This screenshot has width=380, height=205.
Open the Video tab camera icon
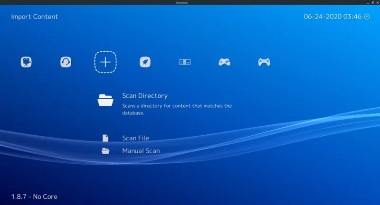pyautogui.click(x=26, y=62)
